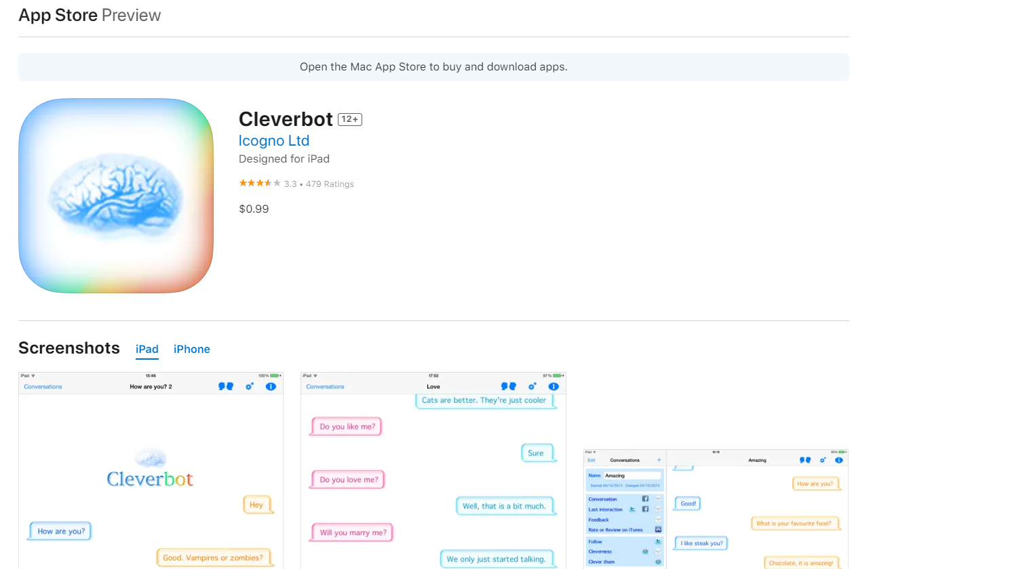Click the settings gear in the "How are you? 2" screenshot
This screenshot has height=569, width=1010.
coord(250,386)
